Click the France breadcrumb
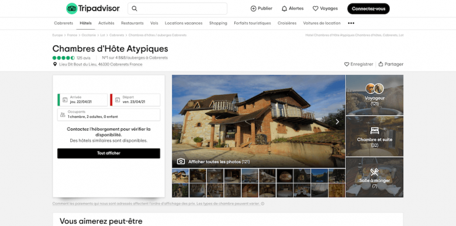 72,35
